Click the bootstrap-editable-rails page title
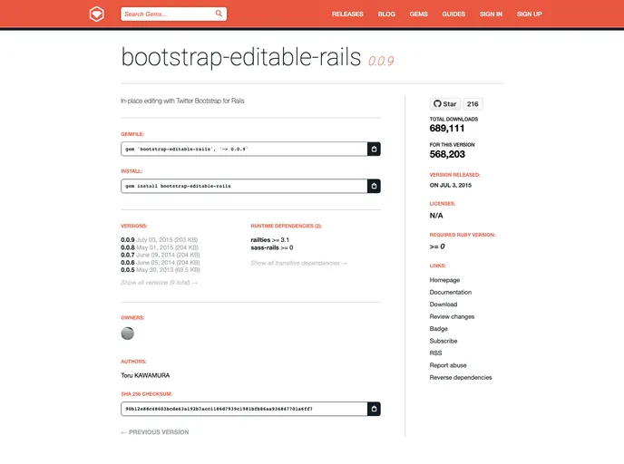The height and width of the screenshot is (464, 624). click(240, 57)
